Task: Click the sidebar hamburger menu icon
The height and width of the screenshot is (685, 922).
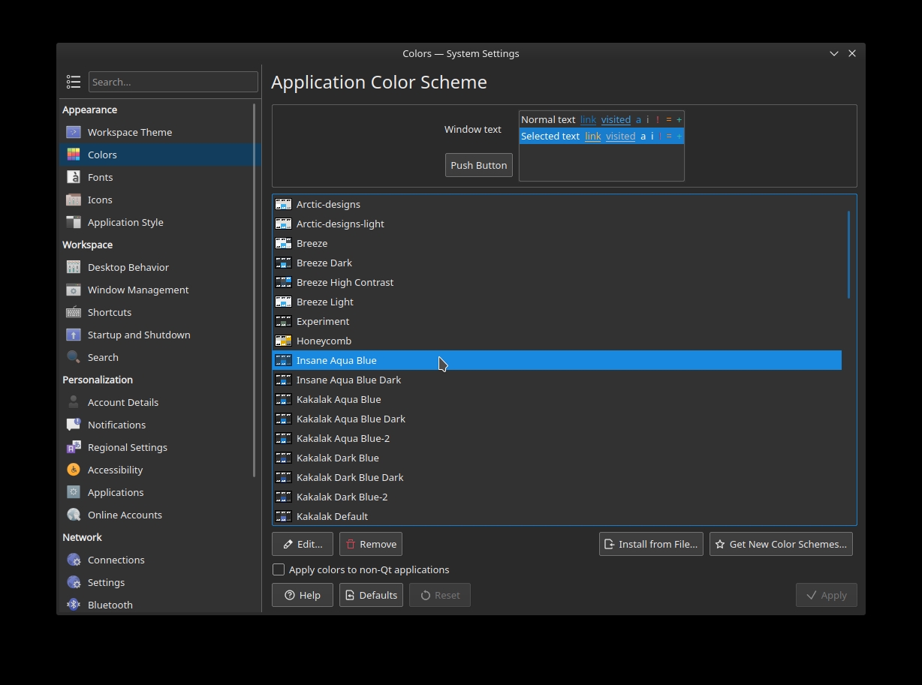Action: pos(74,82)
